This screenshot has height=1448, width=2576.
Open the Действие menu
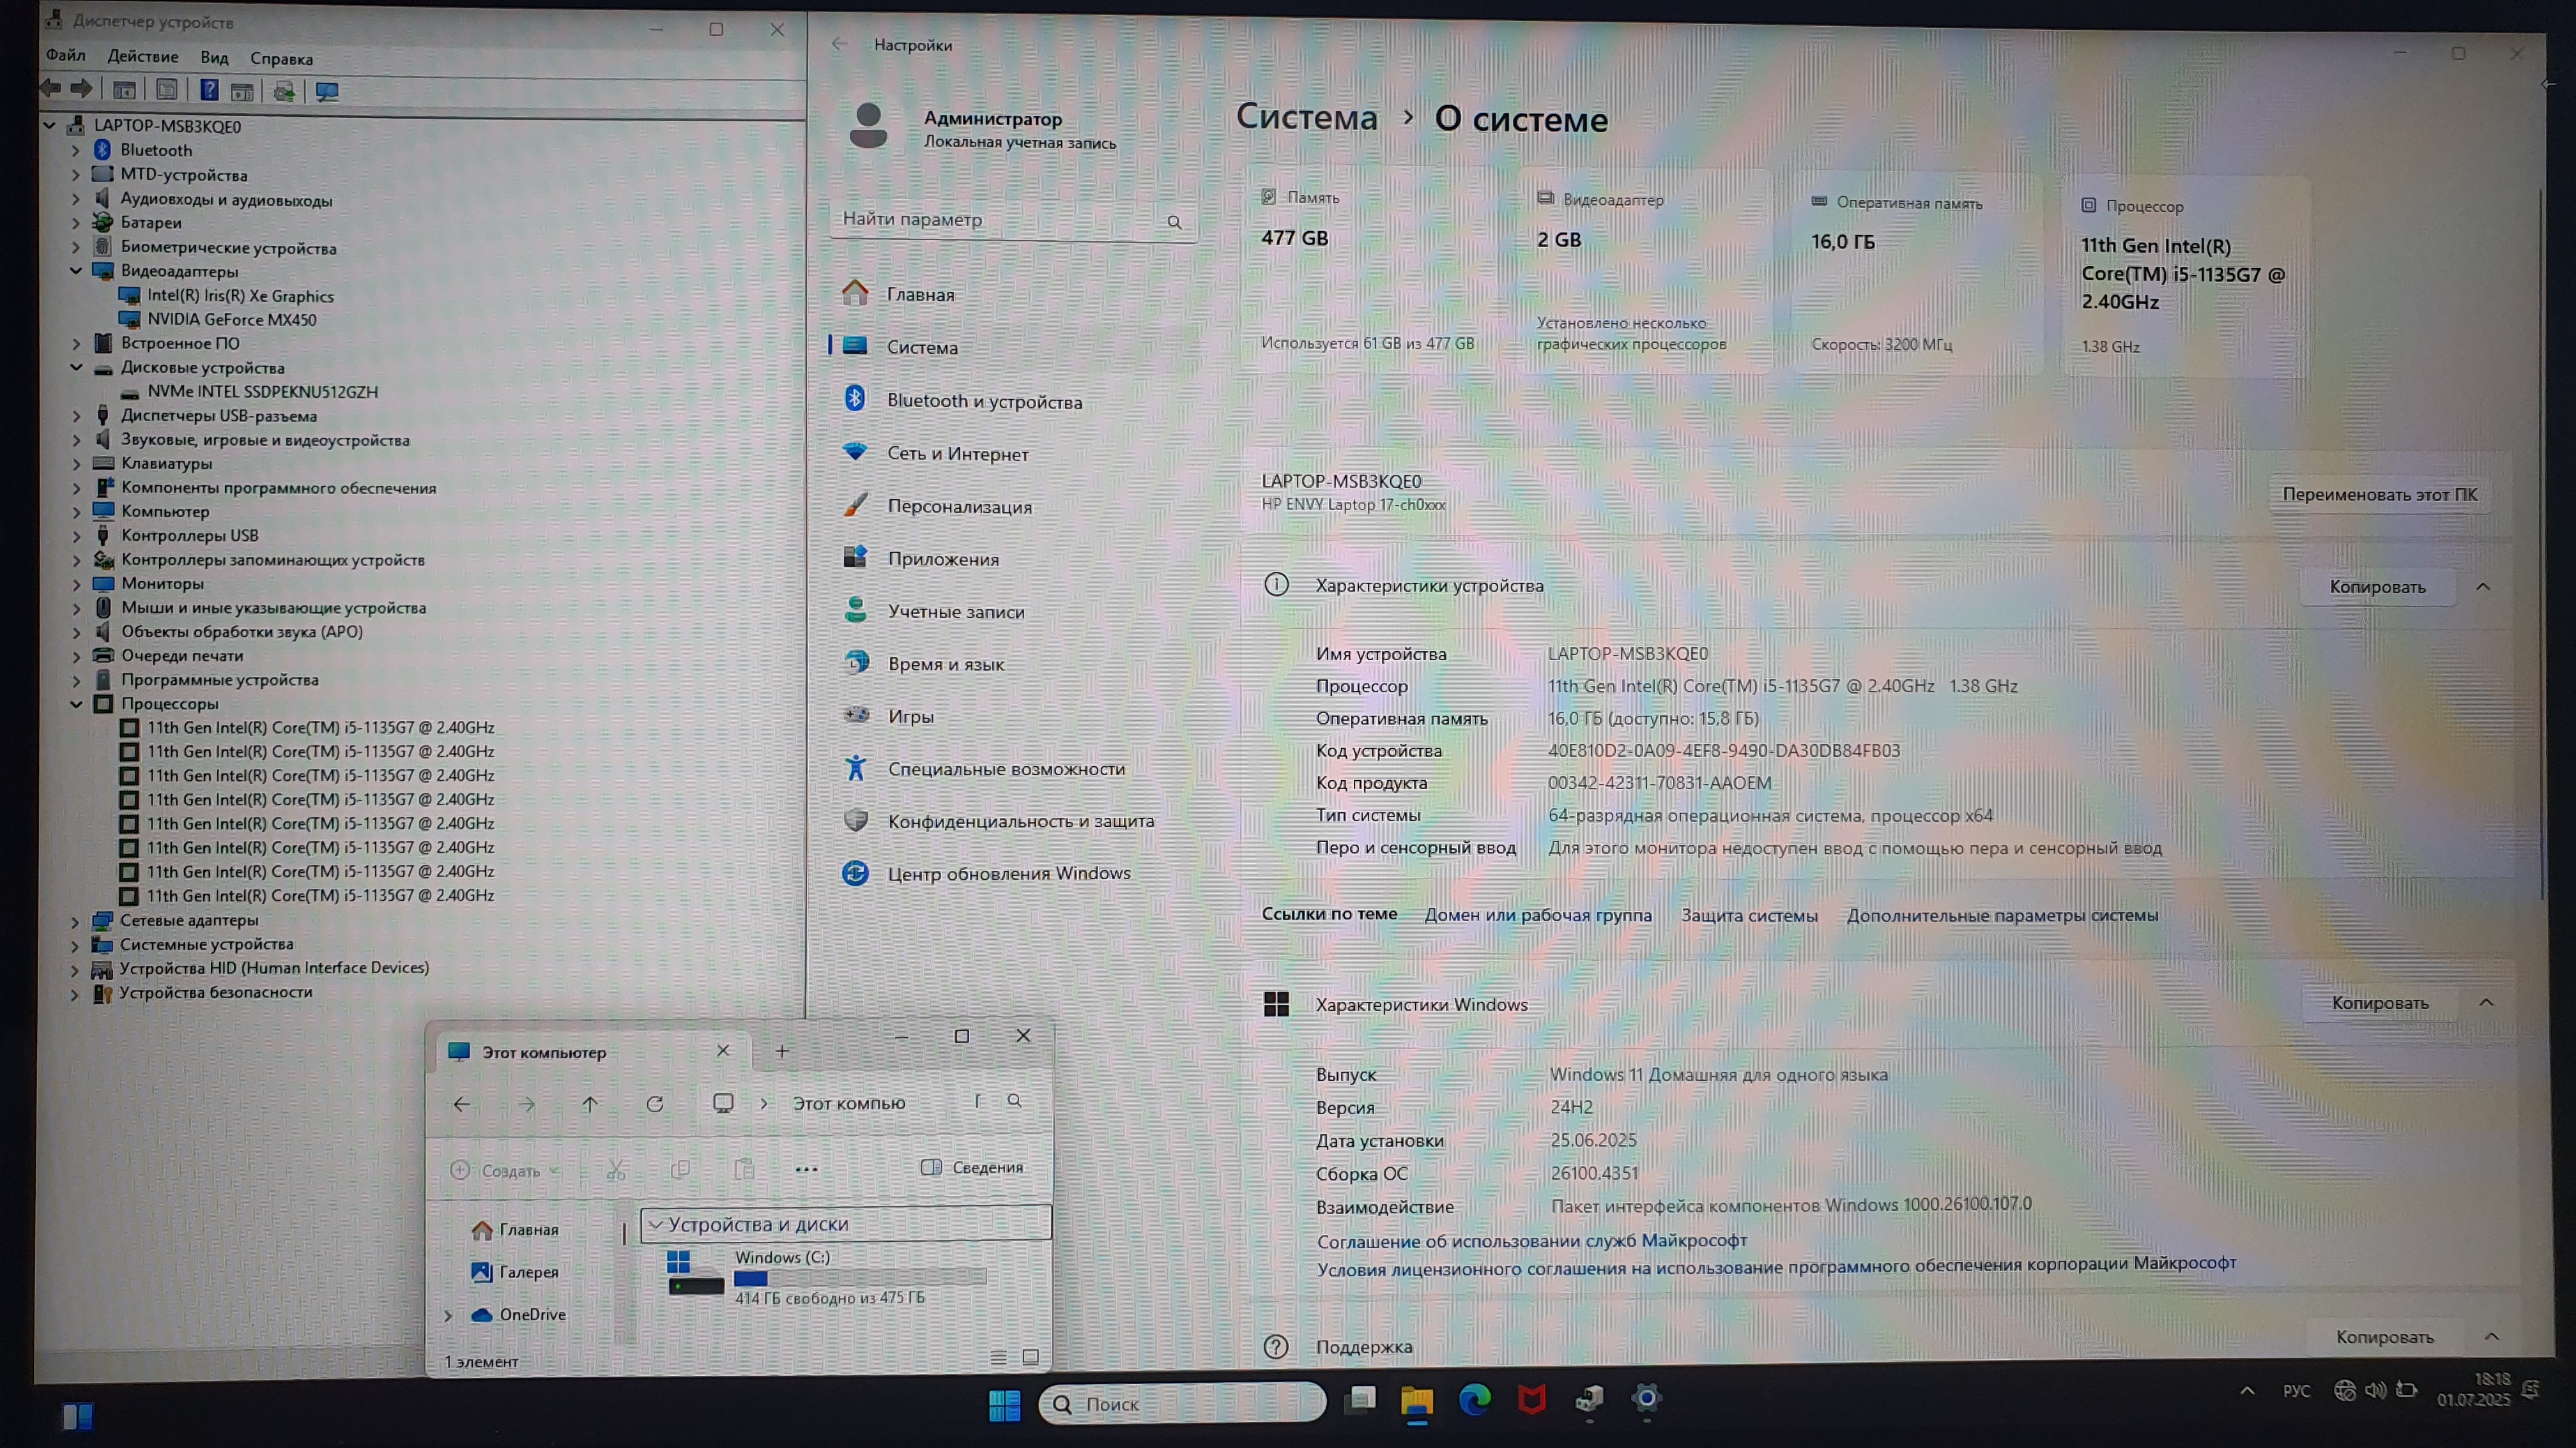[x=143, y=57]
